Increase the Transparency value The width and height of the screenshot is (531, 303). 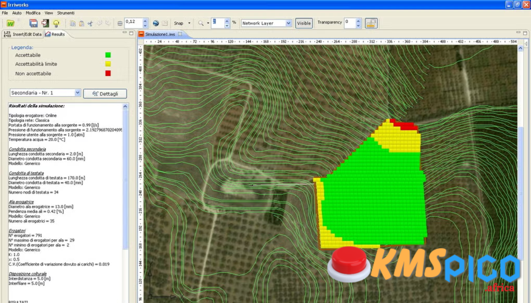pyautogui.click(x=358, y=21)
